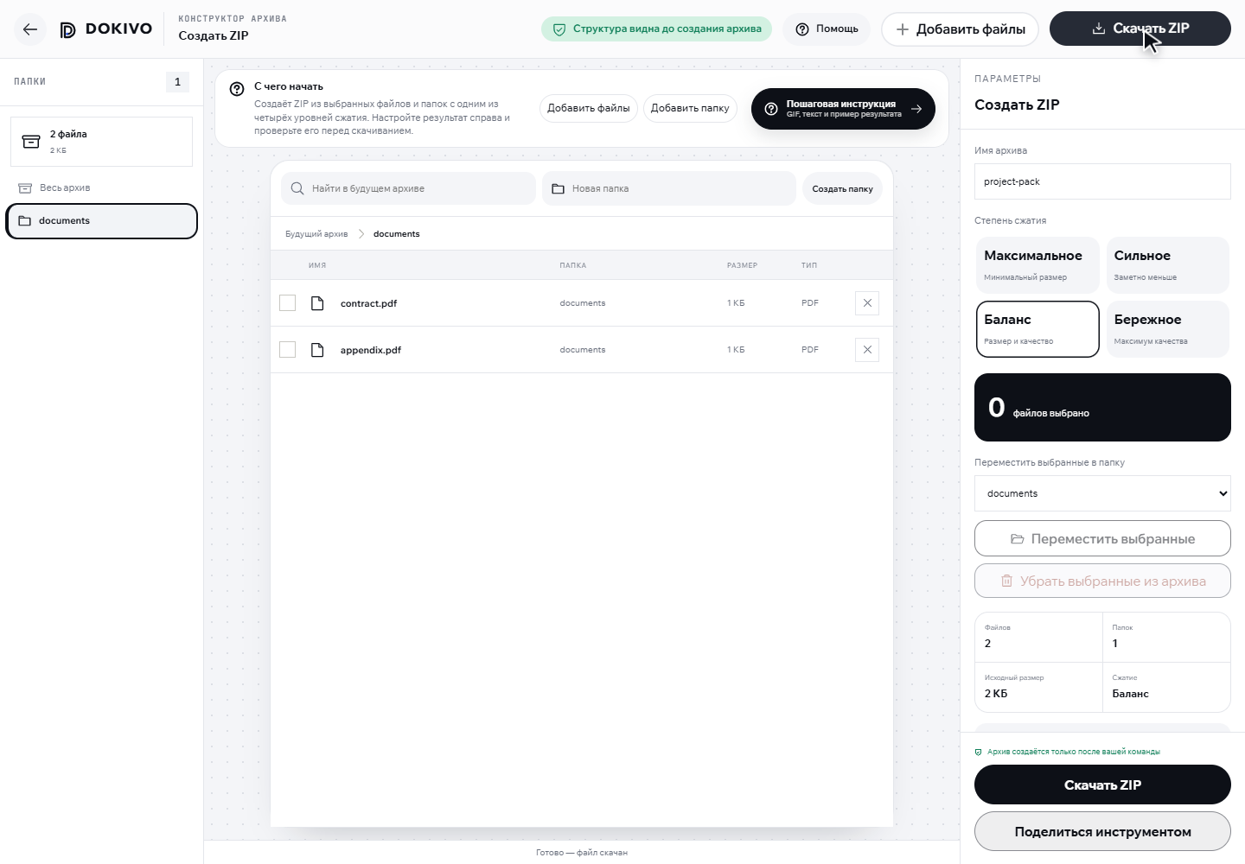The image size is (1245, 864).
Task: Click the Структура видна до создания архива badge
Action: point(656,29)
